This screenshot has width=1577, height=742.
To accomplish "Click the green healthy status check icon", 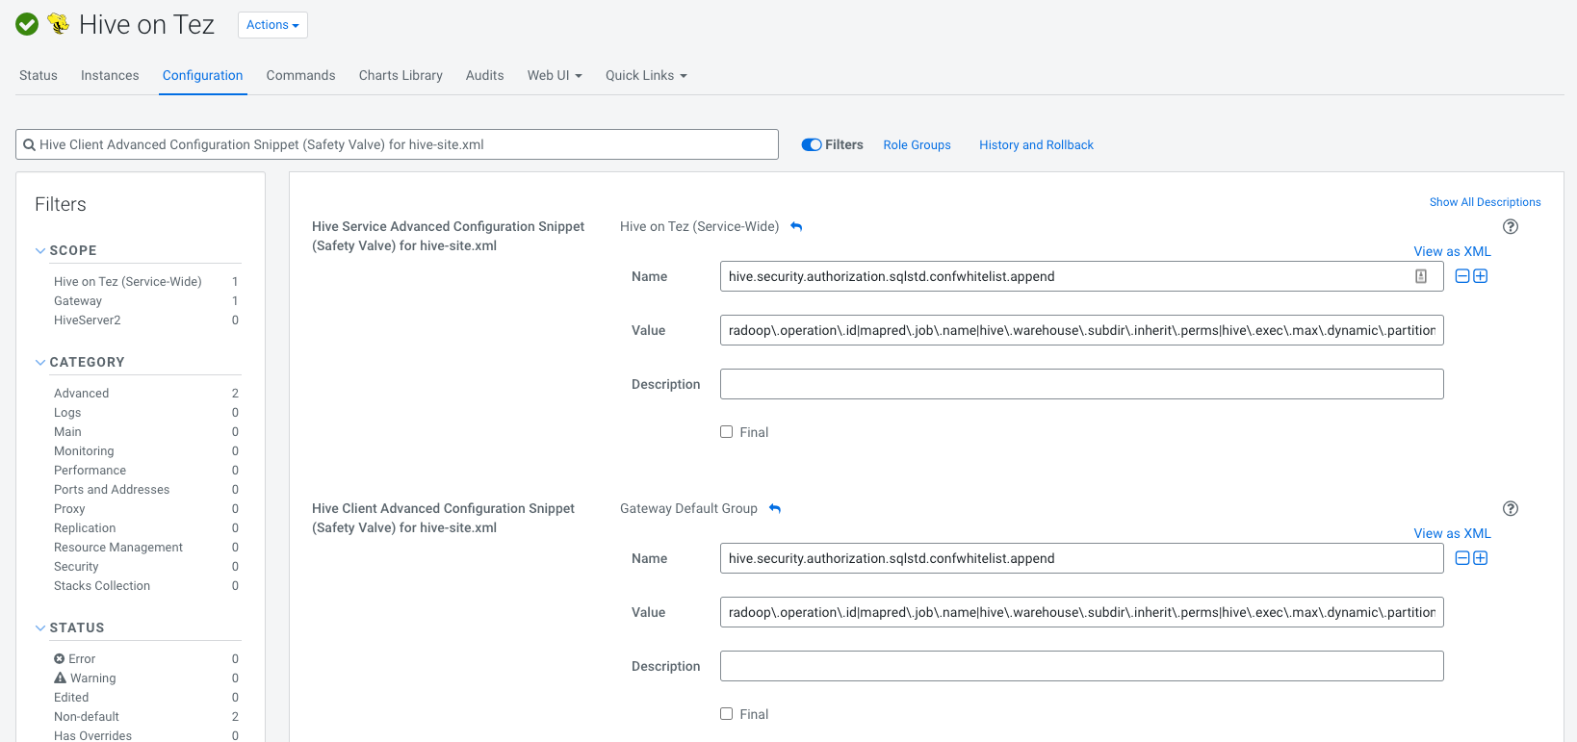I will (27, 24).
